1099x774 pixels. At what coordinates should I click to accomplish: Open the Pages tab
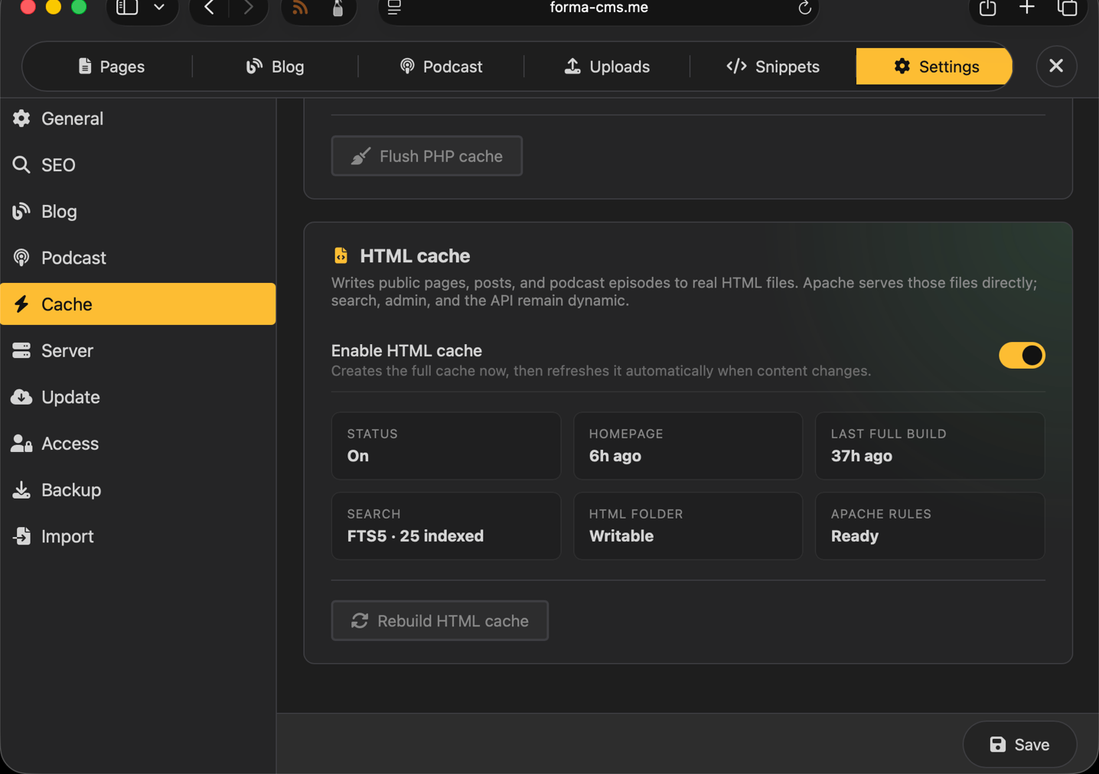click(x=111, y=67)
